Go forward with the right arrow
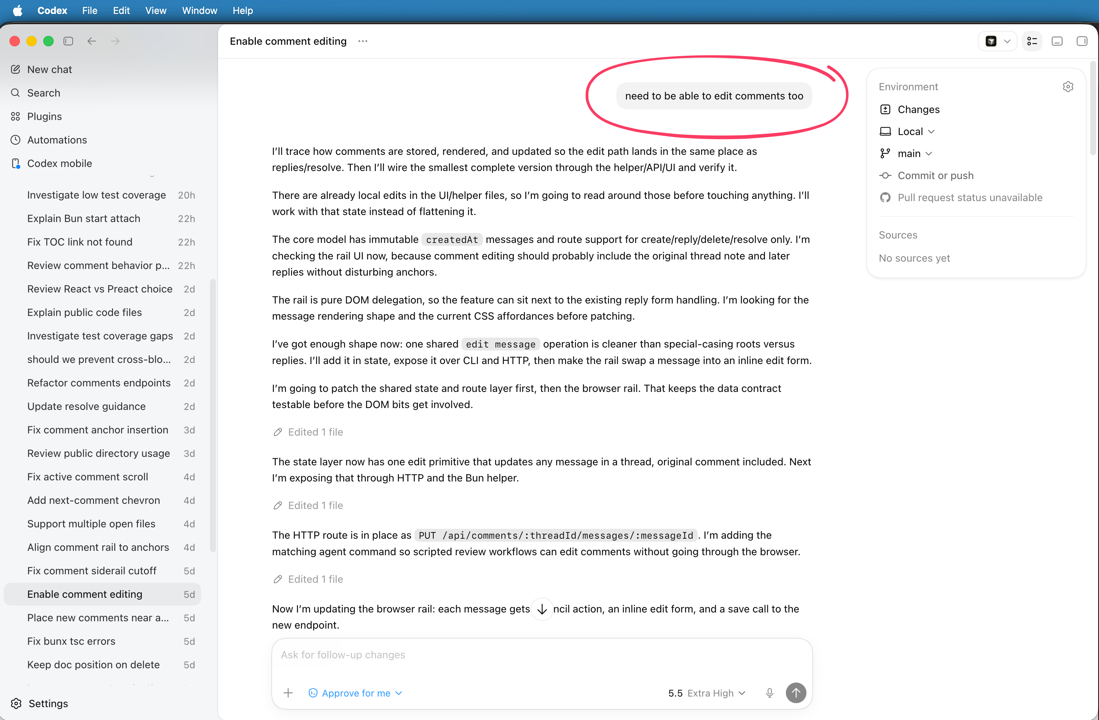This screenshot has width=1099, height=720. tap(115, 41)
